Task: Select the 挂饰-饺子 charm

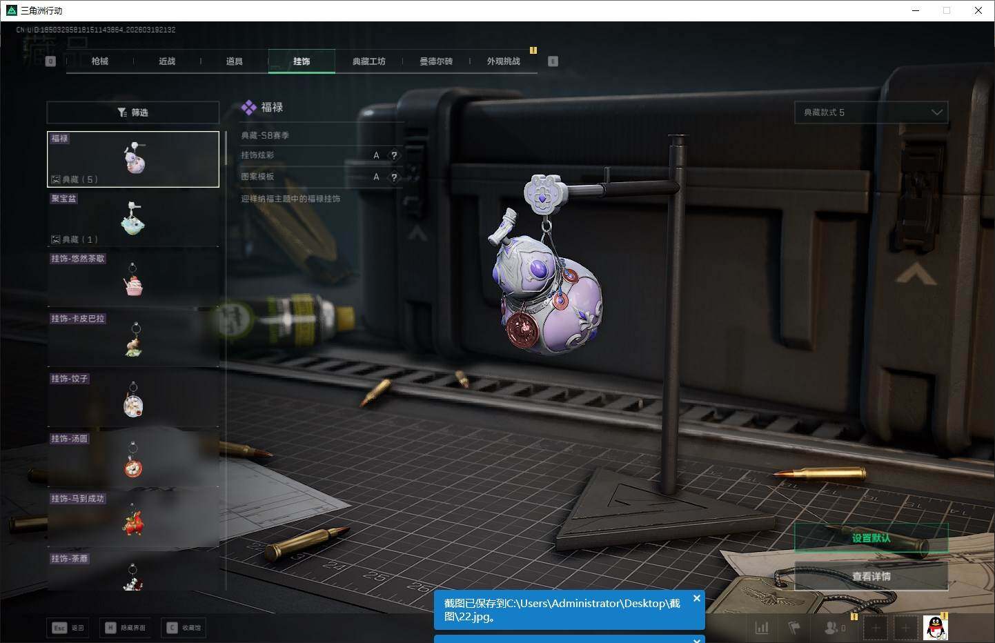Action: [x=133, y=399]
